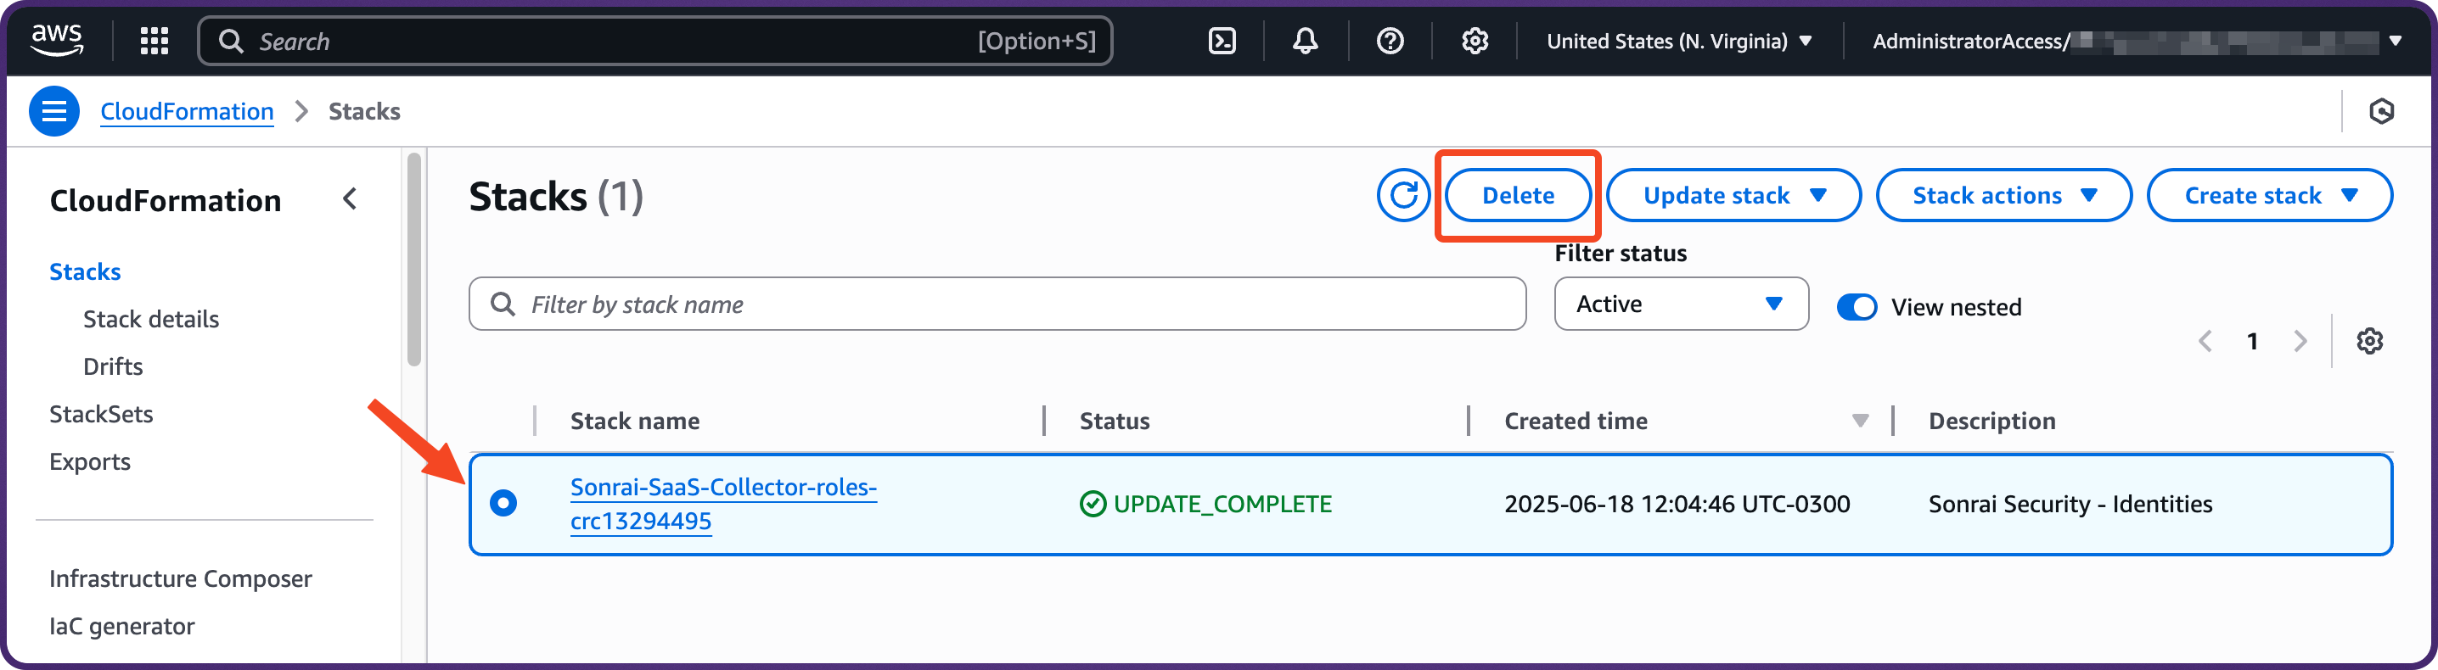Click the hexagon icon beside the breadcrumb
Image resolution: width=2438 pixels, height=670 pixels.
[2381, 111]
